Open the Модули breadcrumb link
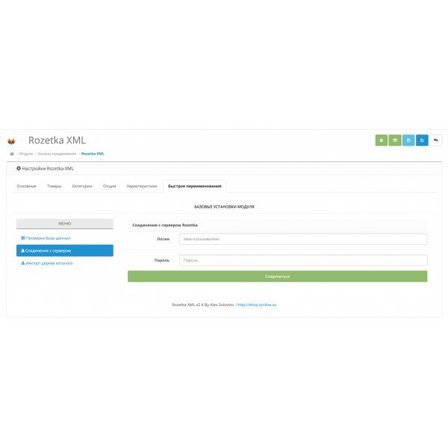448x448 pixels. pos(26,154)
